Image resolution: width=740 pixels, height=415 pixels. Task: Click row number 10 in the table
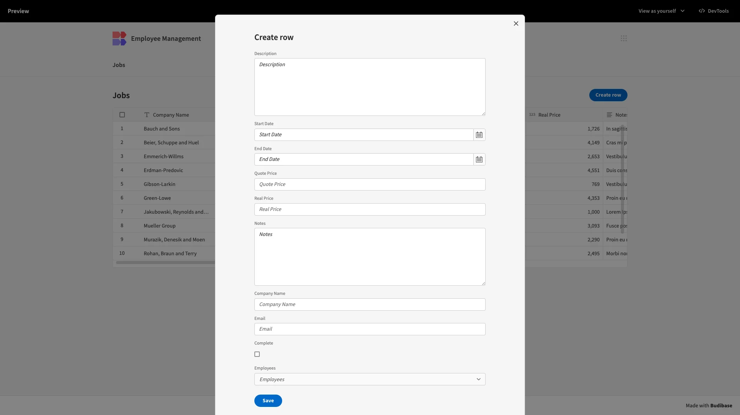point(122,253)
